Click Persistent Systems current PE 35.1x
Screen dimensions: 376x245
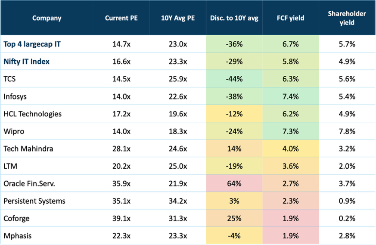click(121, 201)
